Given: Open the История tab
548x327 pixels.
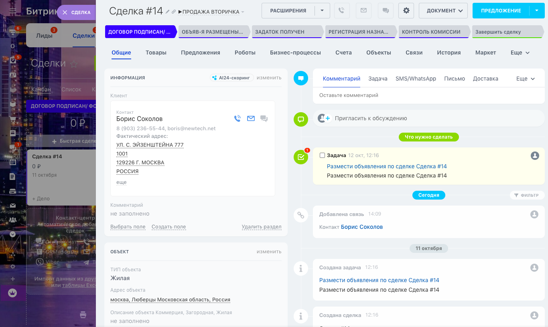Looking at the screenshot, I should (x=449, y=52).
